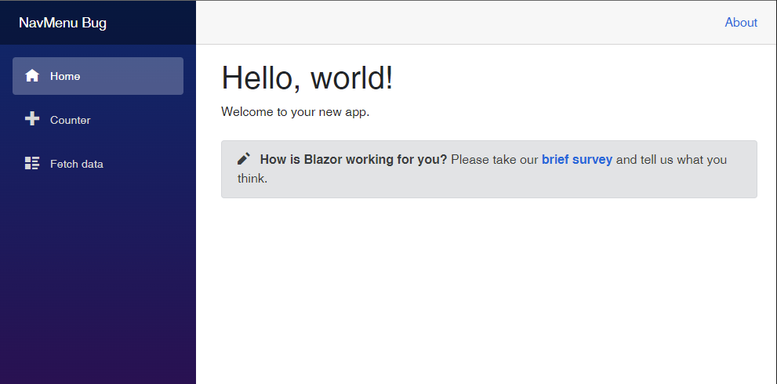The height and width of the screenshot is (384, 777).
Task: Click the bold Blazor question text
Action: 353,160
